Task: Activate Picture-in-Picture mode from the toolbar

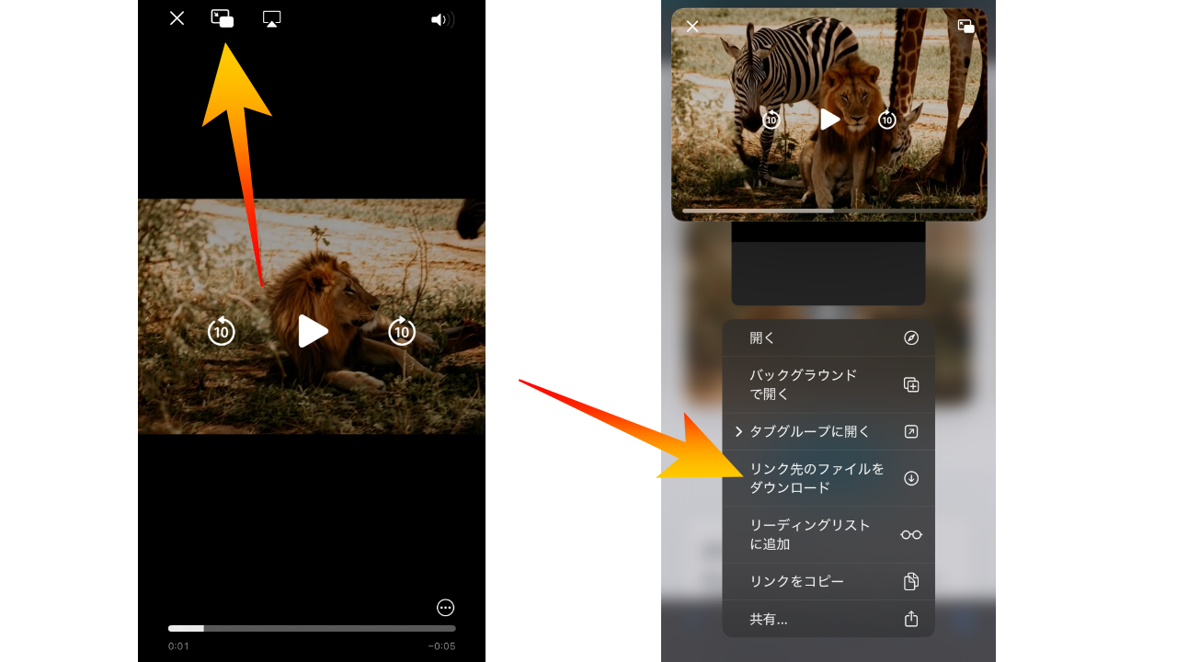Action: [222, 17]
